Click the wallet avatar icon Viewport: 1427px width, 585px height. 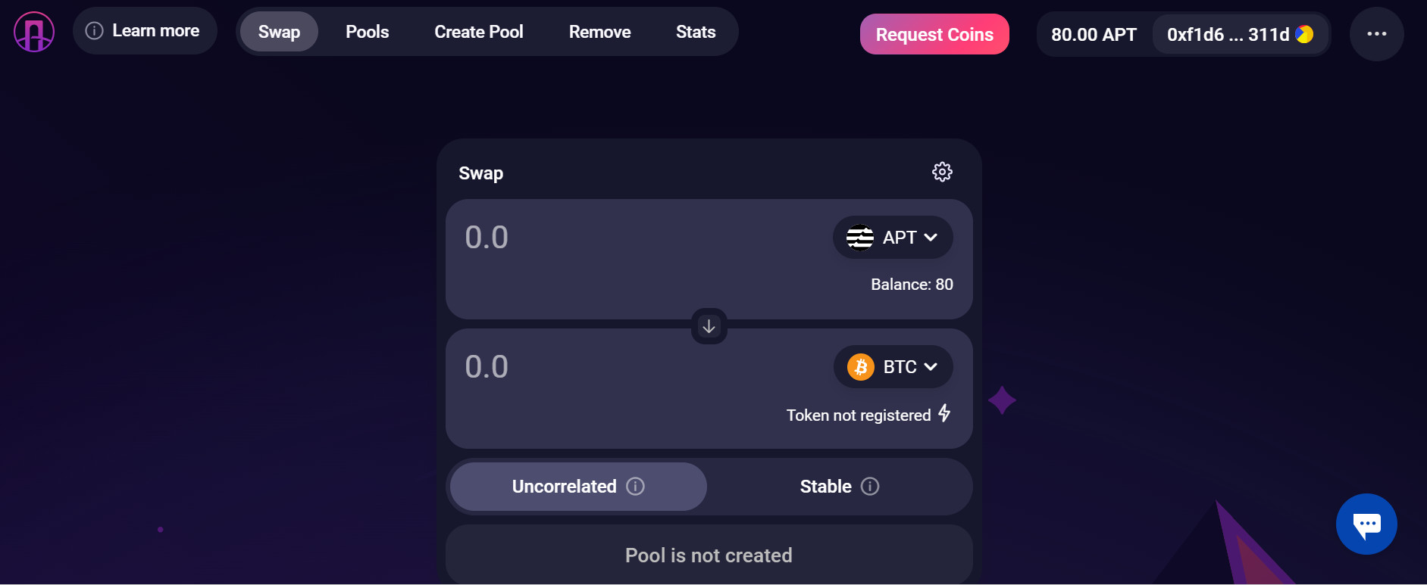1304,34
